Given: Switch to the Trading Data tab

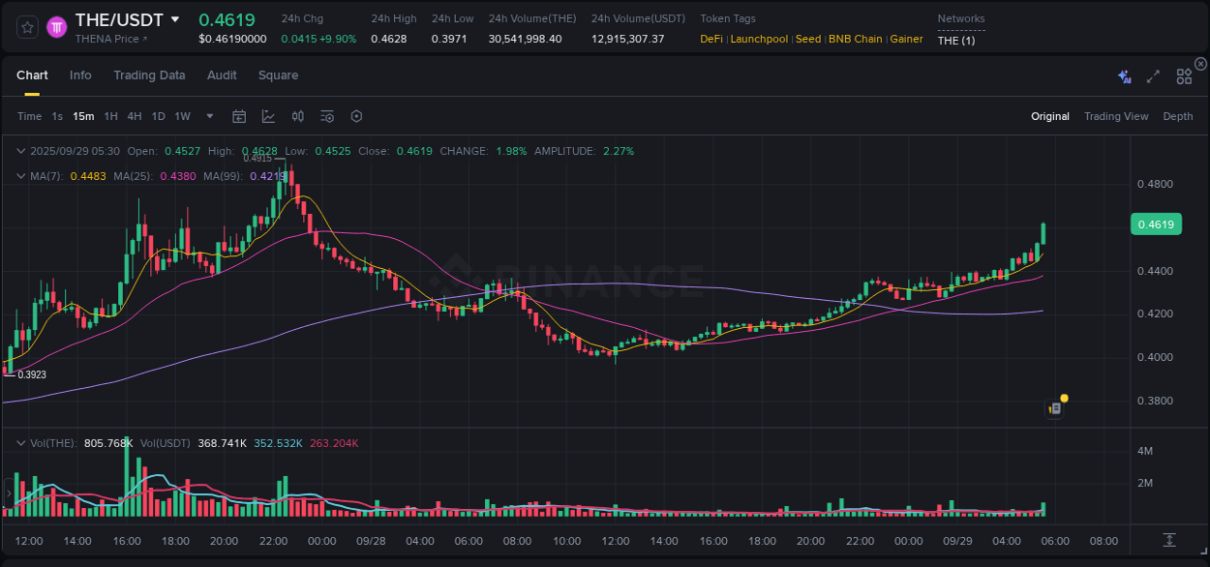Looking at the screenshot, I should [x=149, y=75].
